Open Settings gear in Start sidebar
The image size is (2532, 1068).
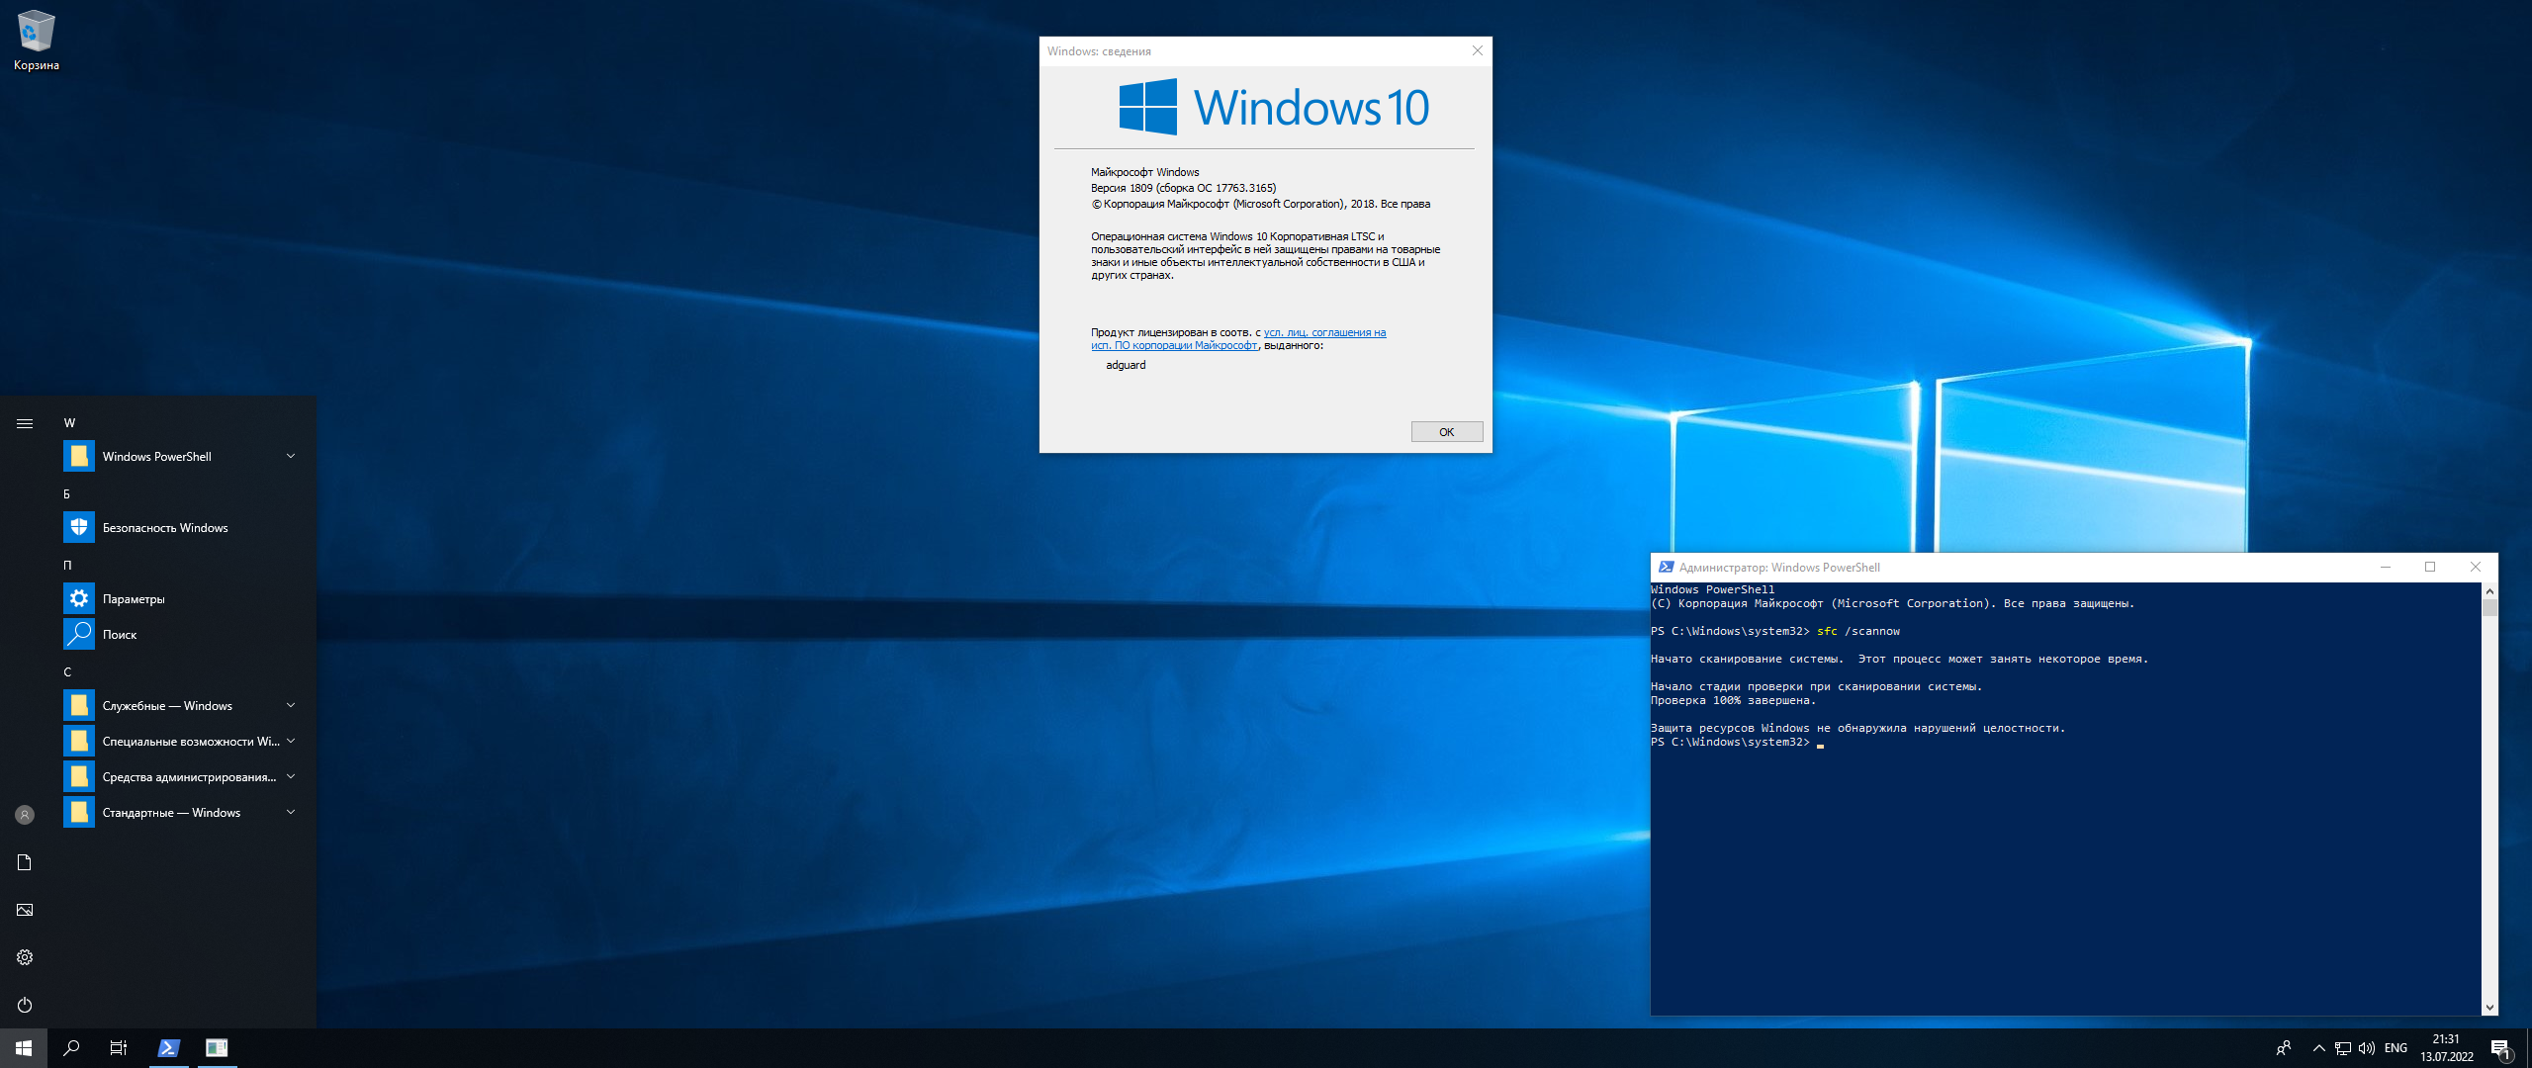tap(25, 957)
